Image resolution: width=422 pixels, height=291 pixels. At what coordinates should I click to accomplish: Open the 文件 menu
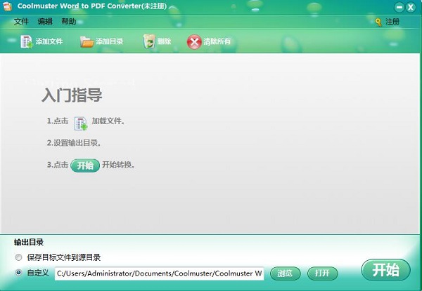pos(21,22)
